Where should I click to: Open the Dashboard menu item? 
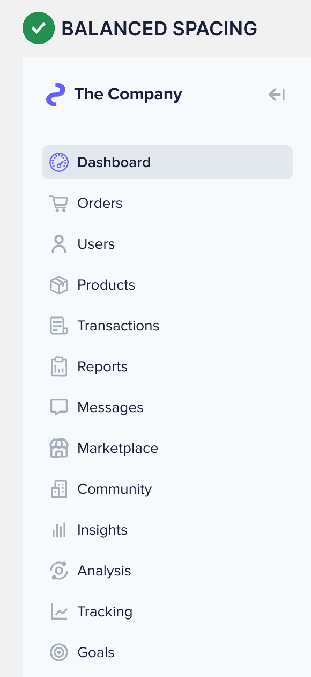(x=167, y=162)
